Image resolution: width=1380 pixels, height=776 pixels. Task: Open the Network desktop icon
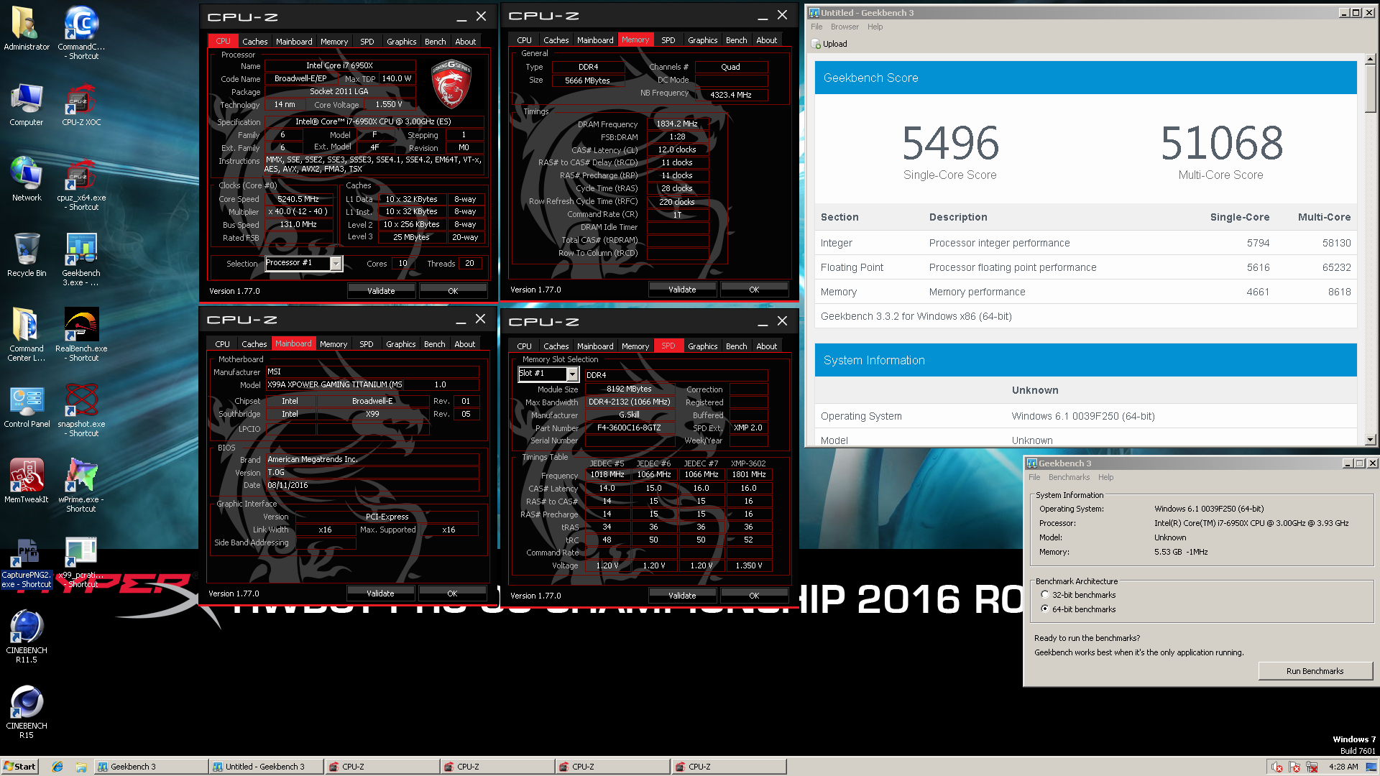coord(27,180)
